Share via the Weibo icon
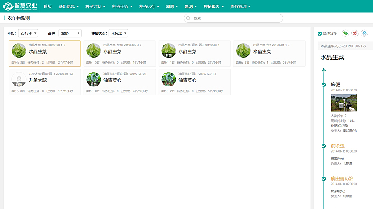The width and height of the screenshot is (373, 209). (355, 33)
